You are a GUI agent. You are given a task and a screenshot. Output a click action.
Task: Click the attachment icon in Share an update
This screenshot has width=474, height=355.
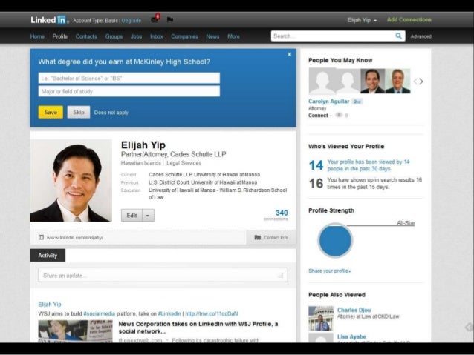281,276
